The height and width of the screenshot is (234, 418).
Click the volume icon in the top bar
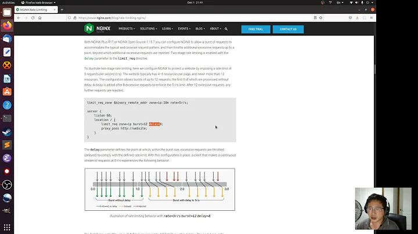click(356, 2)
